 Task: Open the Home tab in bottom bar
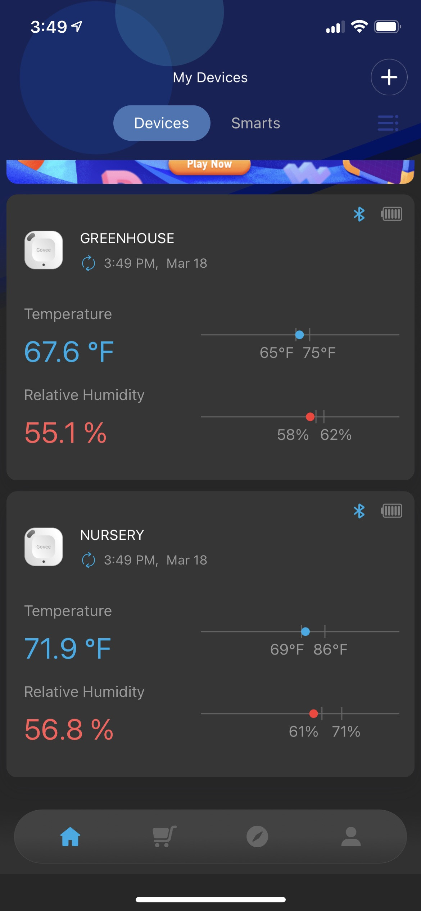click(70, 836)
